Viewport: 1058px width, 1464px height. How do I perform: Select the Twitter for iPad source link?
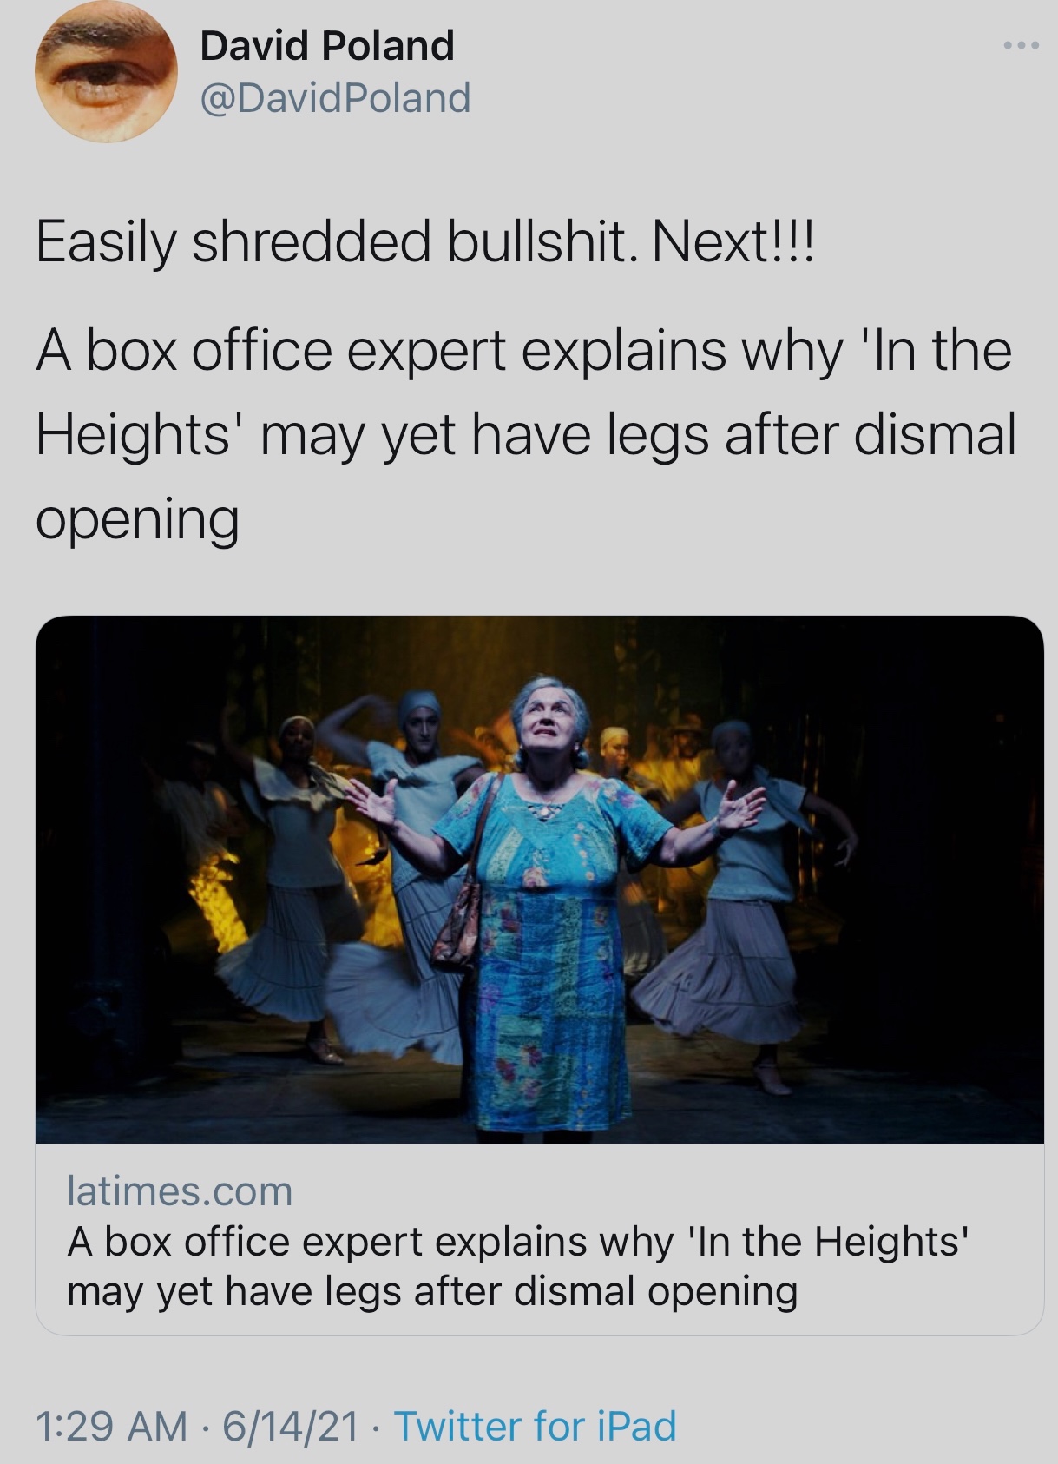coord(535,1426)
